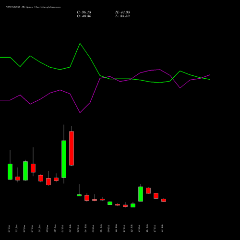Click the NIFTY PE Option chart title
The height and width of the screenshot is (240, 240).
(33, 7)
